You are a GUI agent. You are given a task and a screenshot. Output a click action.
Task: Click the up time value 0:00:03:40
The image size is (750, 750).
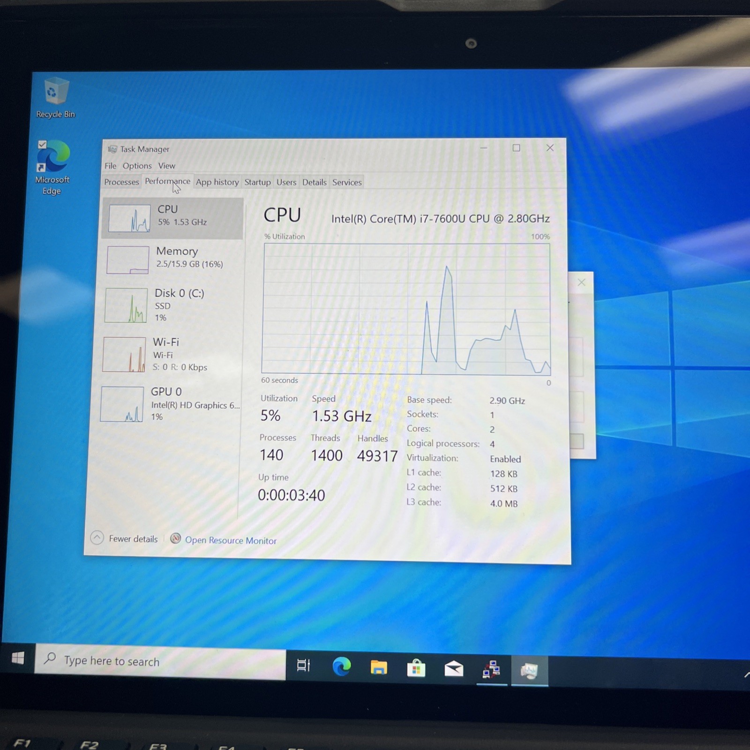tap(291, 495)
